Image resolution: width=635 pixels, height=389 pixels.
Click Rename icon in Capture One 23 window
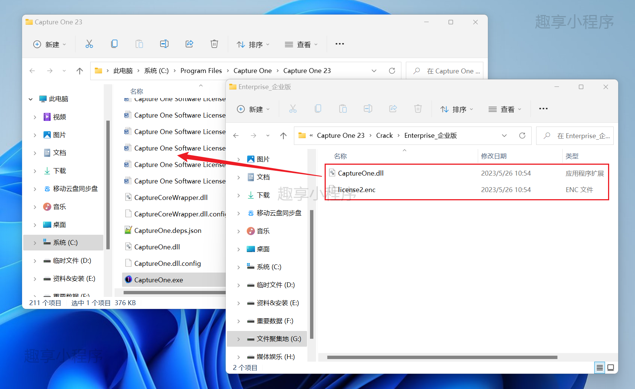pos(164,44)
